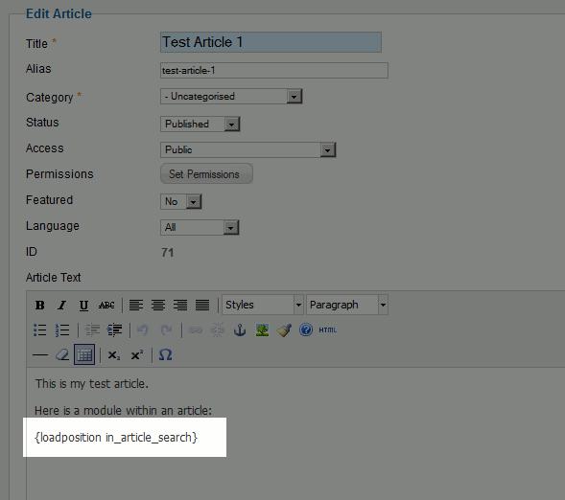565x500 pixels.
Task: Click the Edit Article heading
Action: point(59,13)
